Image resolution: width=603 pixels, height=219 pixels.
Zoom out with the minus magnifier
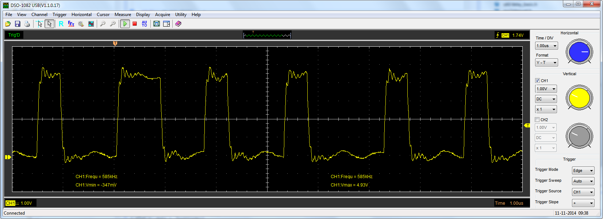click(x=103, y=24)
